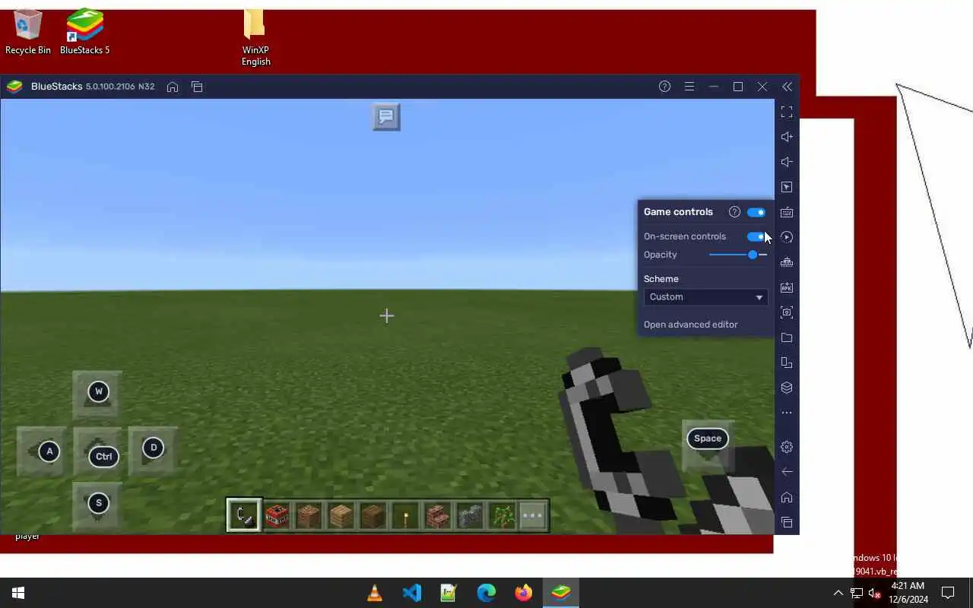Open the Recycle Bin desktop icon
973x608 pixels.
point(28,32)
